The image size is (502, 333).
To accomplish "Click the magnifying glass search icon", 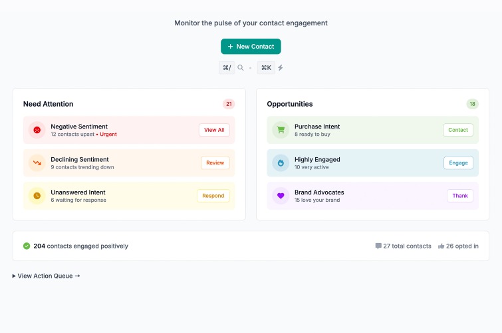I will tap(241, 68).
